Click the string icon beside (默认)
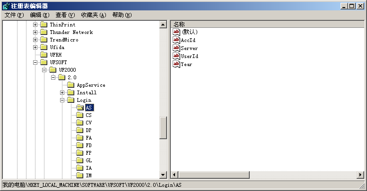This screenshot has width=367, height=191. click(x=176, y=32)
